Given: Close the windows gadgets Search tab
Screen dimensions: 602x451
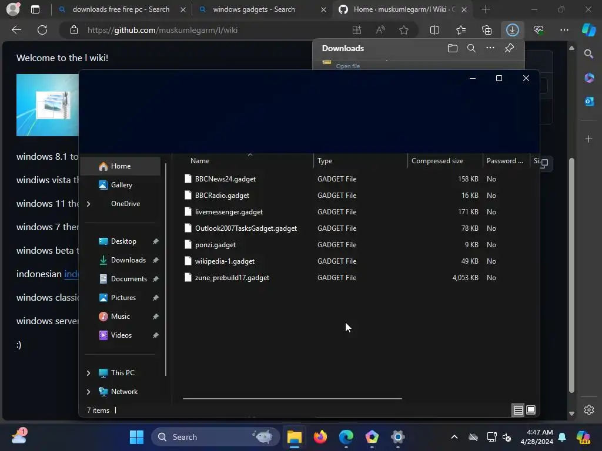Looking at the screenshot, I should coord(323,9).
